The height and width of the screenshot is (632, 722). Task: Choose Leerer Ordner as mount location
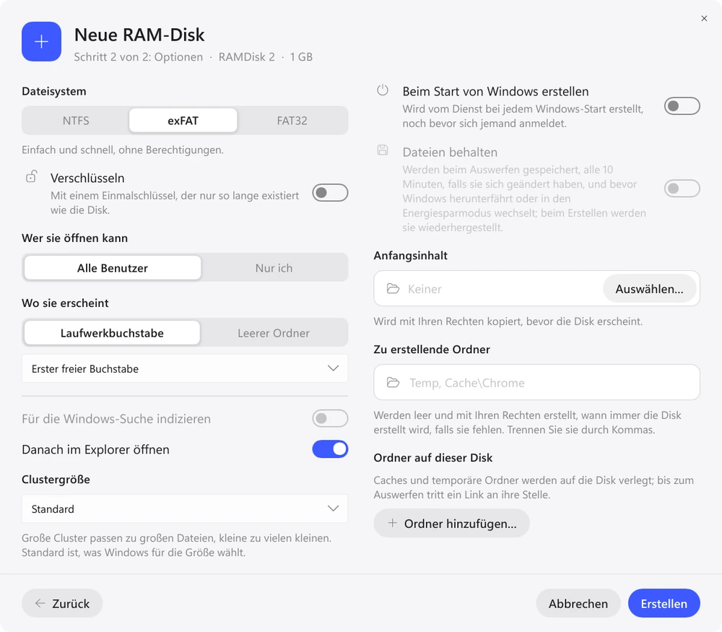pos(274,332)
